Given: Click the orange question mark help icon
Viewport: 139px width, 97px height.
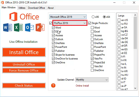Looking at the screenshot, I should (53, 85).
